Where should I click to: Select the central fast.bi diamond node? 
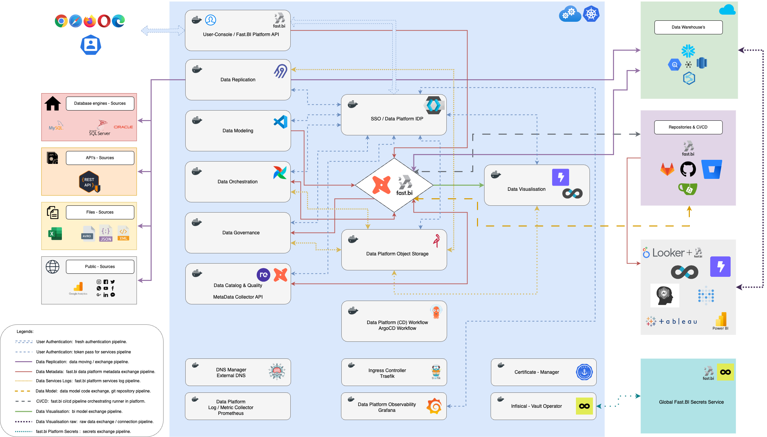[394, 185]
